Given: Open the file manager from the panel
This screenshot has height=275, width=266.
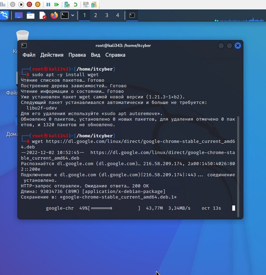Looking at the screenshot, I should [31, 15].
